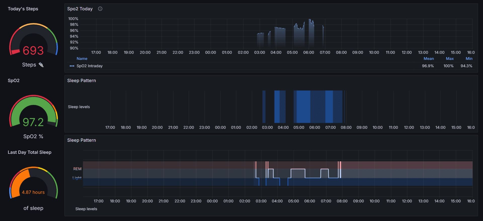The image size is (483, 221).
Task: Click the SpO2 area peak near 06:00
Action: click(x=310, y=20)
